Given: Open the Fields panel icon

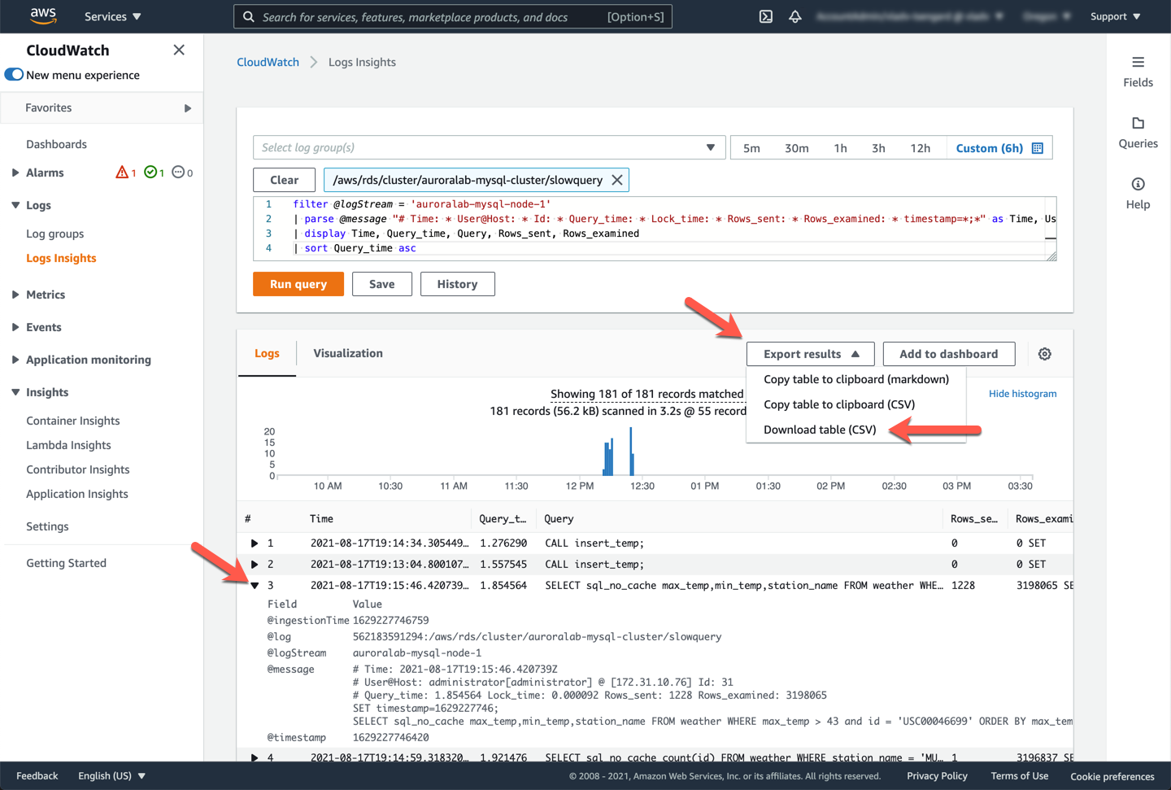Looking at the screenshot, I should 1138,63.
